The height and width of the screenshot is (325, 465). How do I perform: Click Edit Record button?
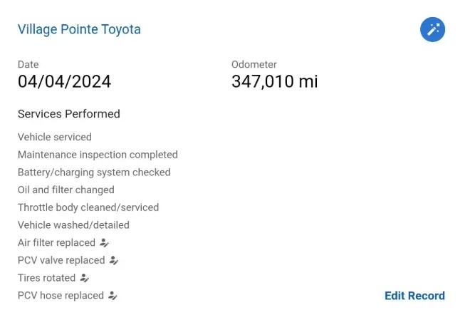tap(414, 296)
